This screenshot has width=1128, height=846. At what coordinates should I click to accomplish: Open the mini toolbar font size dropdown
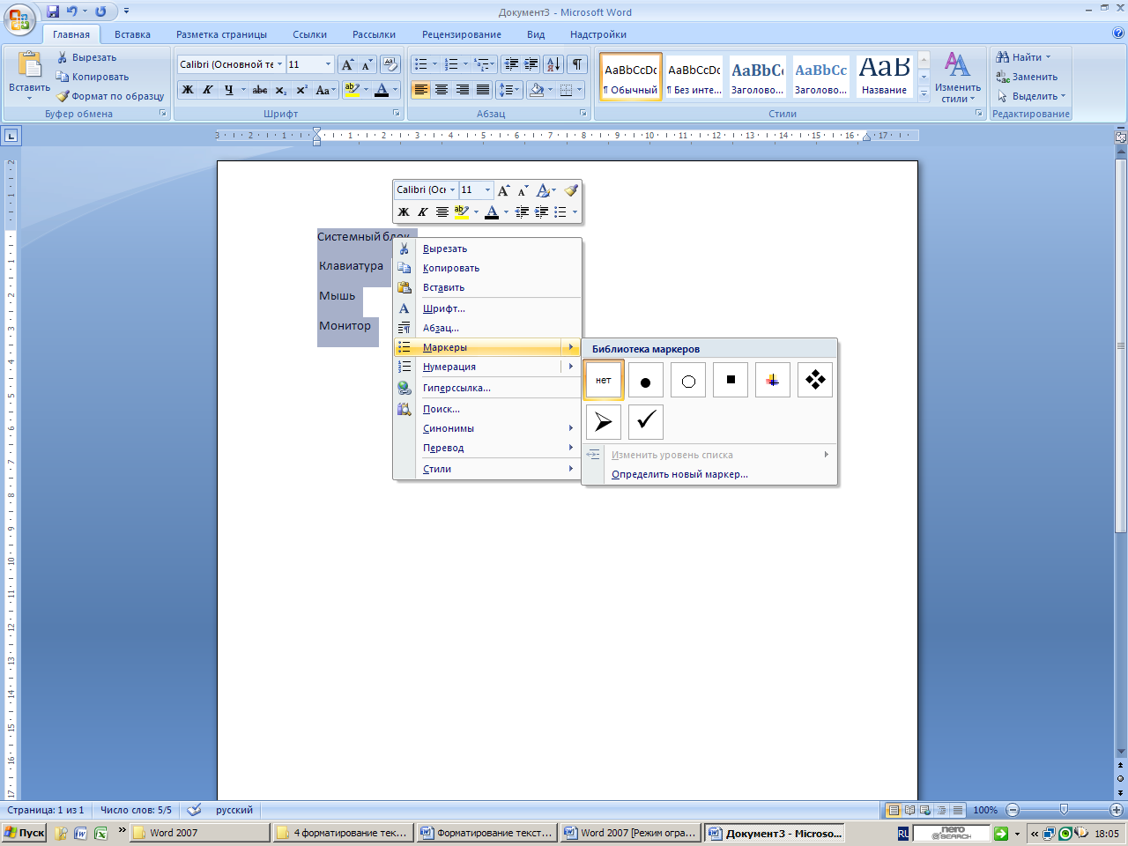tap(487, 190)
